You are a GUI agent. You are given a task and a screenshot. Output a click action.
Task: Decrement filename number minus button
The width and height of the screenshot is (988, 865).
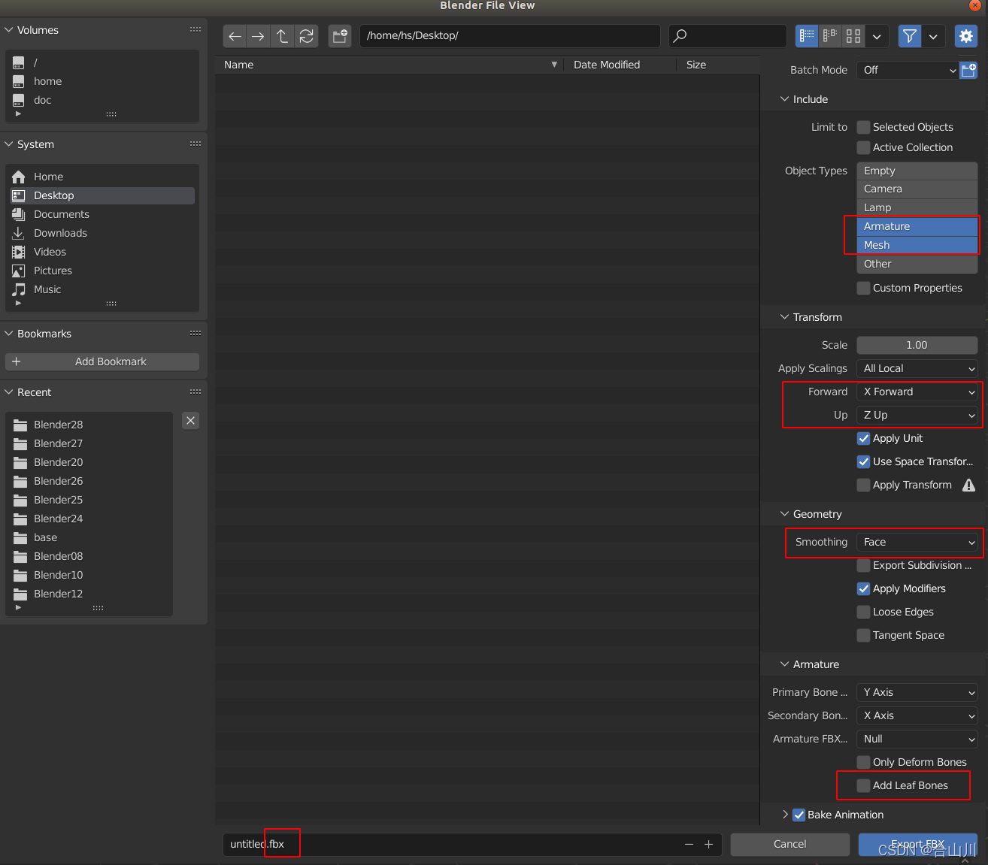coord(689,845)
